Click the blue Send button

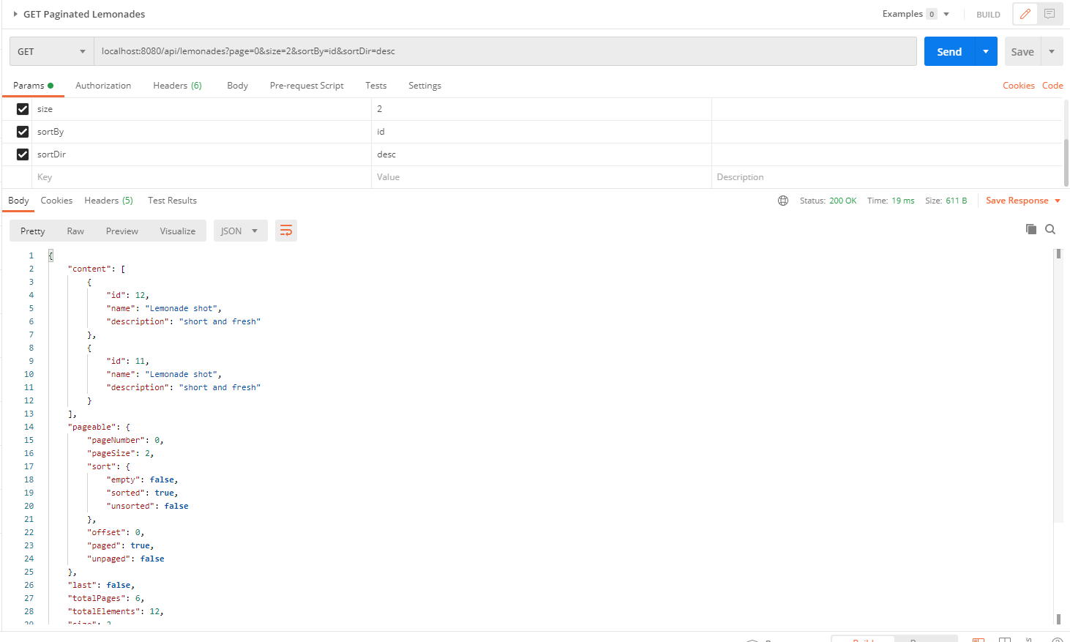(x=949, y=51)
